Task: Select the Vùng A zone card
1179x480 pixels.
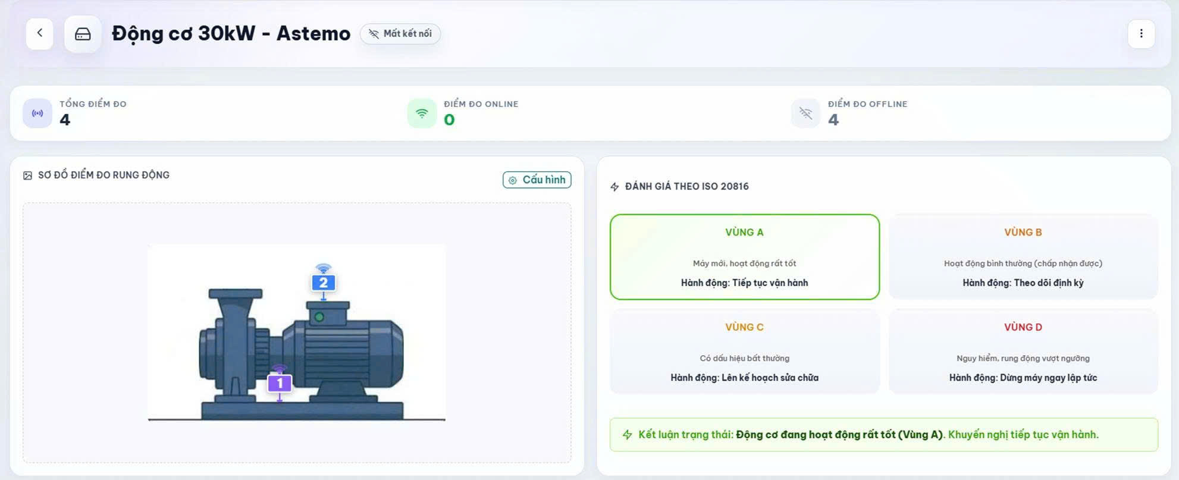Action: point(744,257)
